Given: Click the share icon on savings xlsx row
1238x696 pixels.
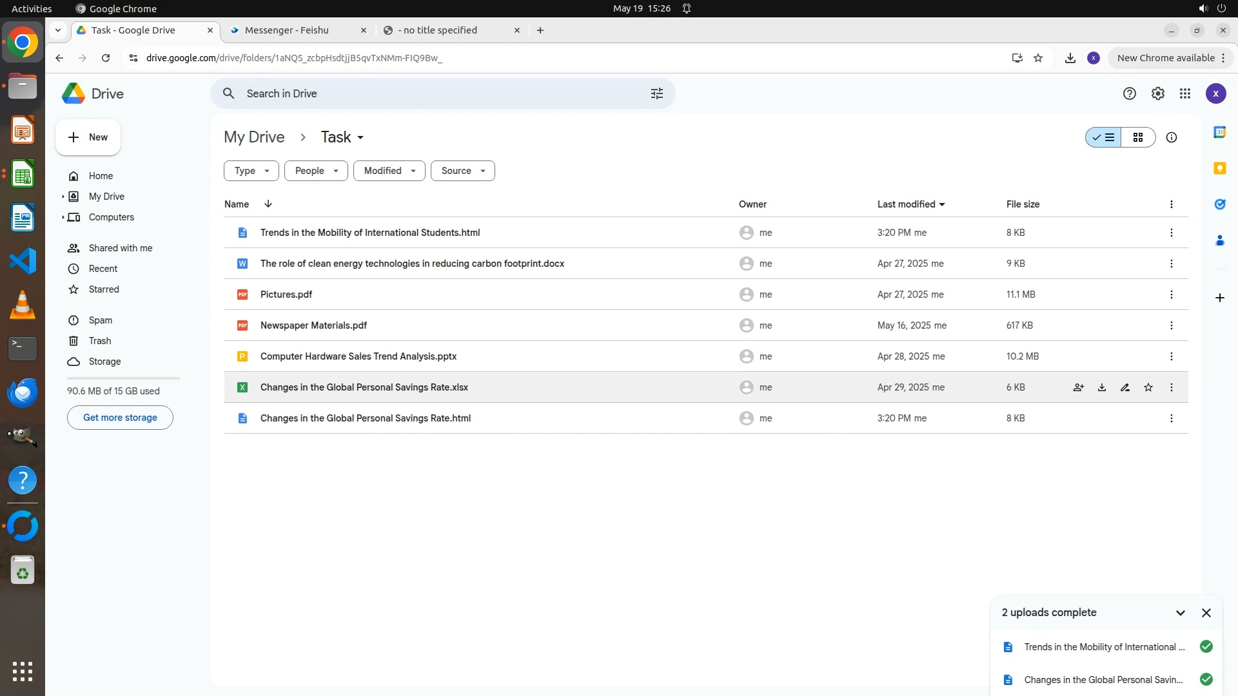Looking at the screenshot, I should click(x=1078, y=387).
